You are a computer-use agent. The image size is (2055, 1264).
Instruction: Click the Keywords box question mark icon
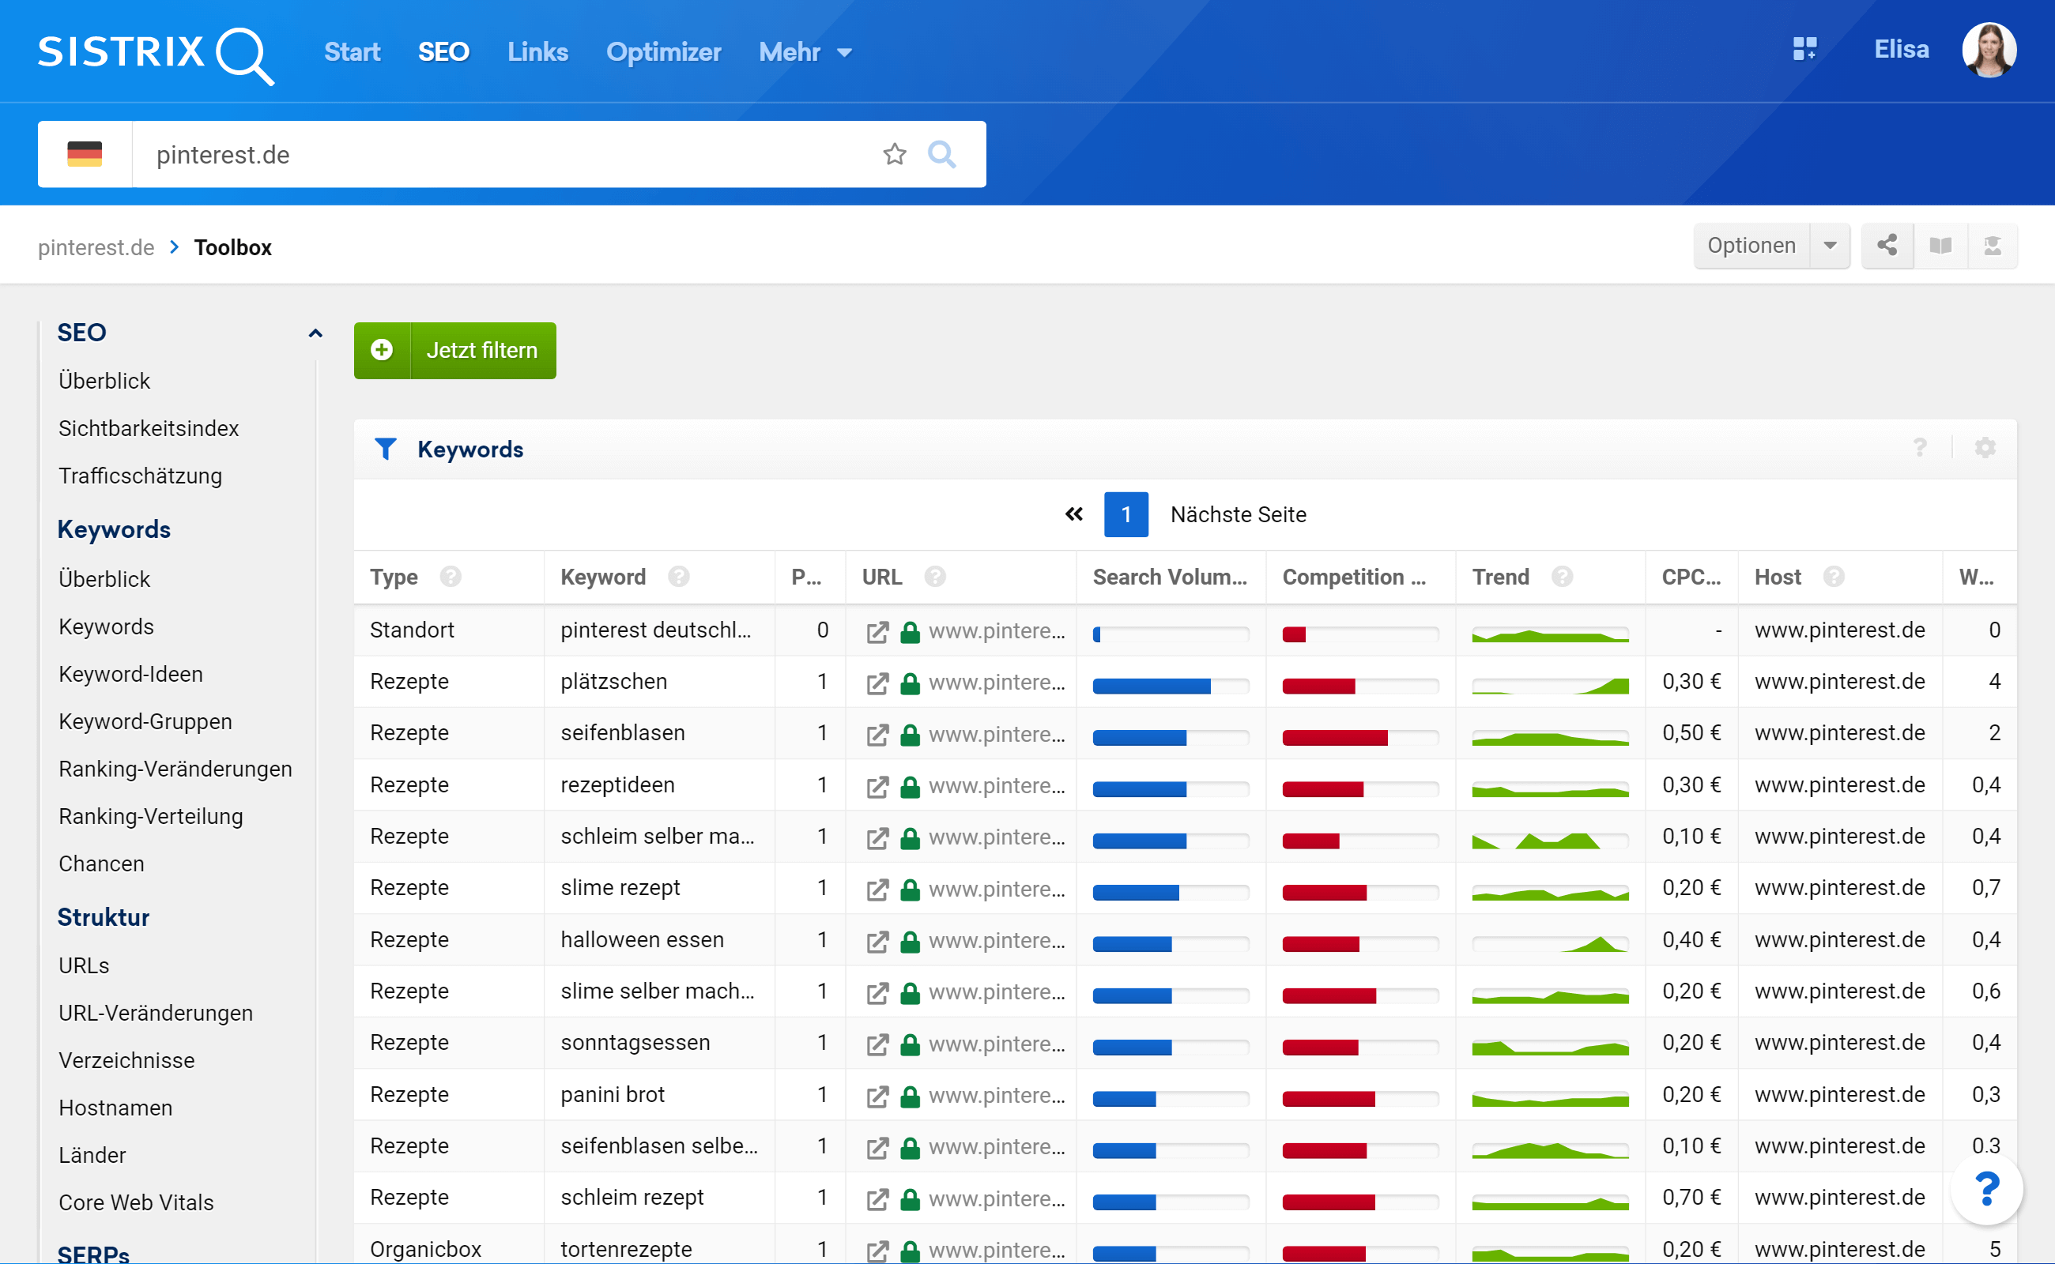coord(1920,448)
